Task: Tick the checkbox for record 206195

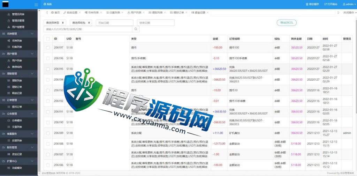Action: click(48, 69)
